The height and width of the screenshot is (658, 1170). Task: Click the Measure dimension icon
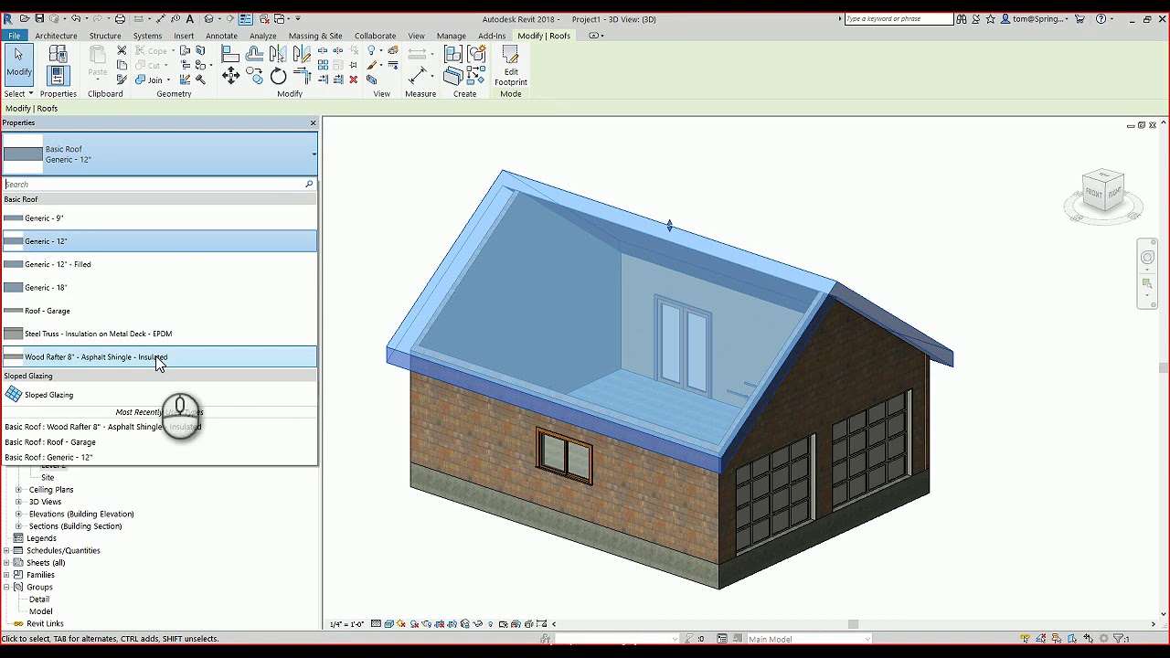click(419, 75)
